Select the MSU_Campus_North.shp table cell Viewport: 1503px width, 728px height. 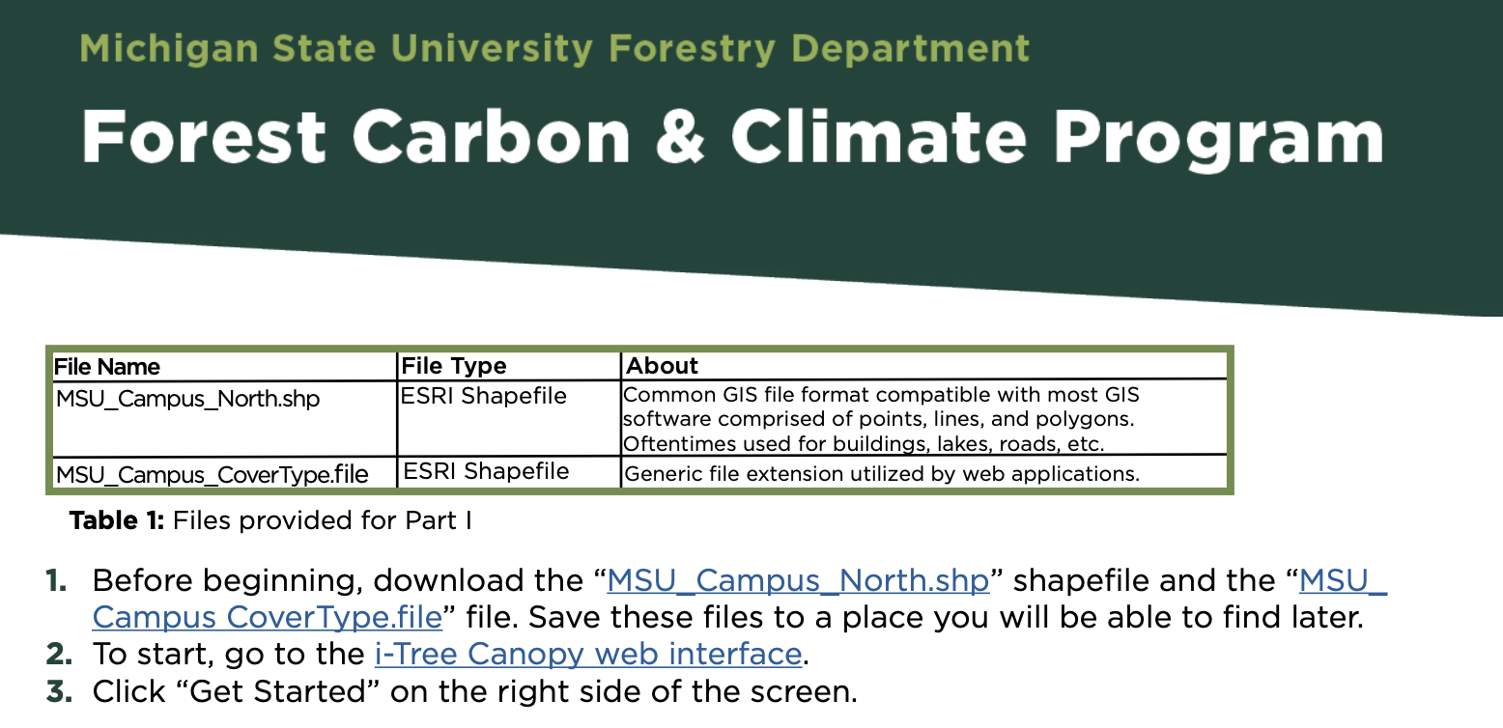click(x=187, y=399)
